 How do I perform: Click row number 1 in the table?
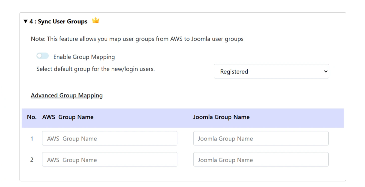click(x=32, y=139)
